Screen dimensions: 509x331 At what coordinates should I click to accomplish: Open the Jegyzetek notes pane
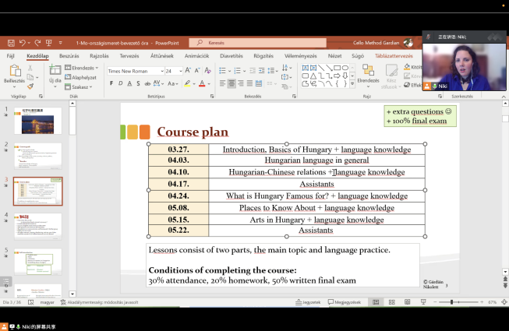click(308, 302)
